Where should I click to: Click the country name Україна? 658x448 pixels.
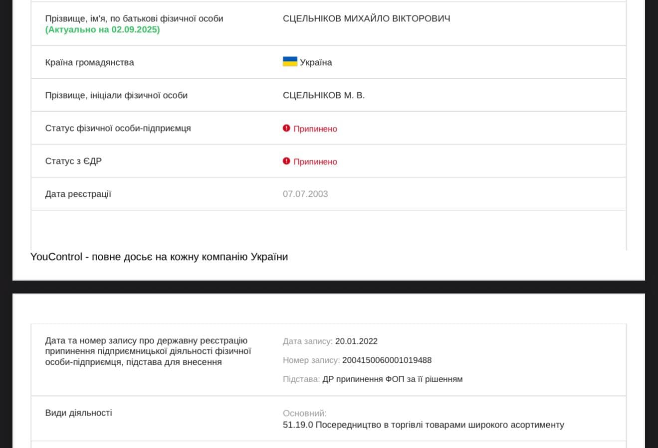[316, 62]
